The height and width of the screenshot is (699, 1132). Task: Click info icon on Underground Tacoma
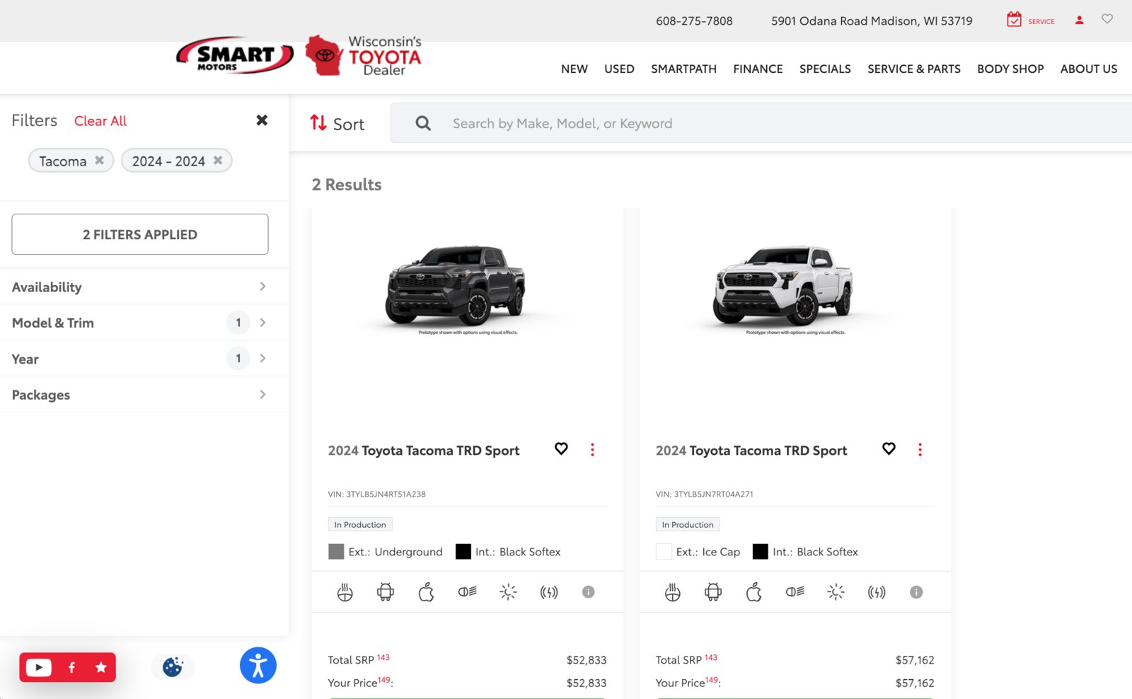tap(589, 592)
